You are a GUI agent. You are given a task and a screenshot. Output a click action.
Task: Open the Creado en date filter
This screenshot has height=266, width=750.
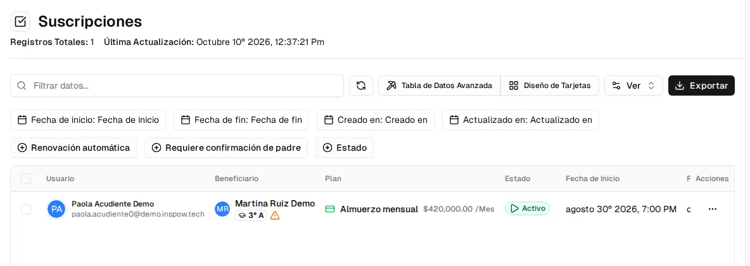coord(376,120)
